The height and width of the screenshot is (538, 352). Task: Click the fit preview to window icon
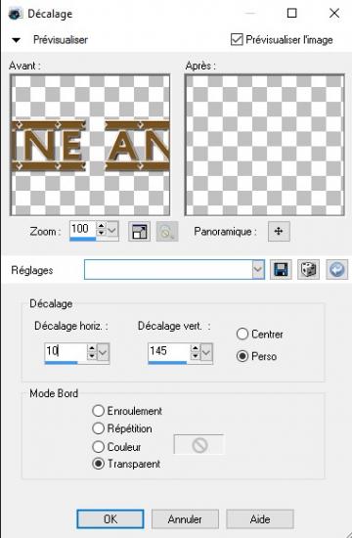139,232
